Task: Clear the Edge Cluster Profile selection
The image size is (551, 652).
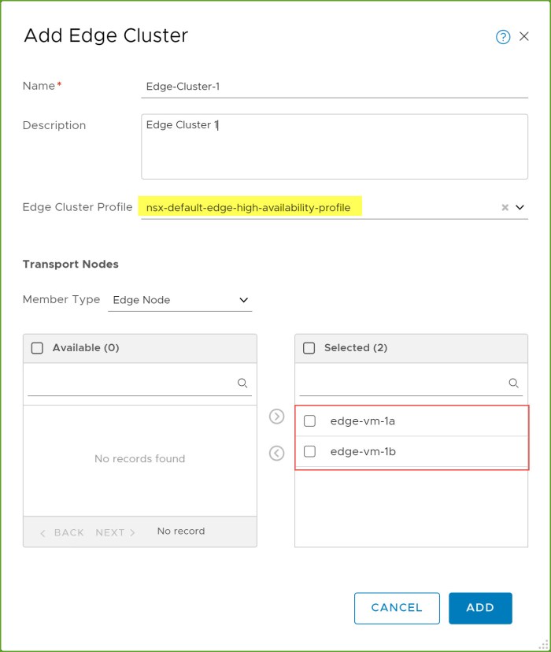Action: [505, 208]
